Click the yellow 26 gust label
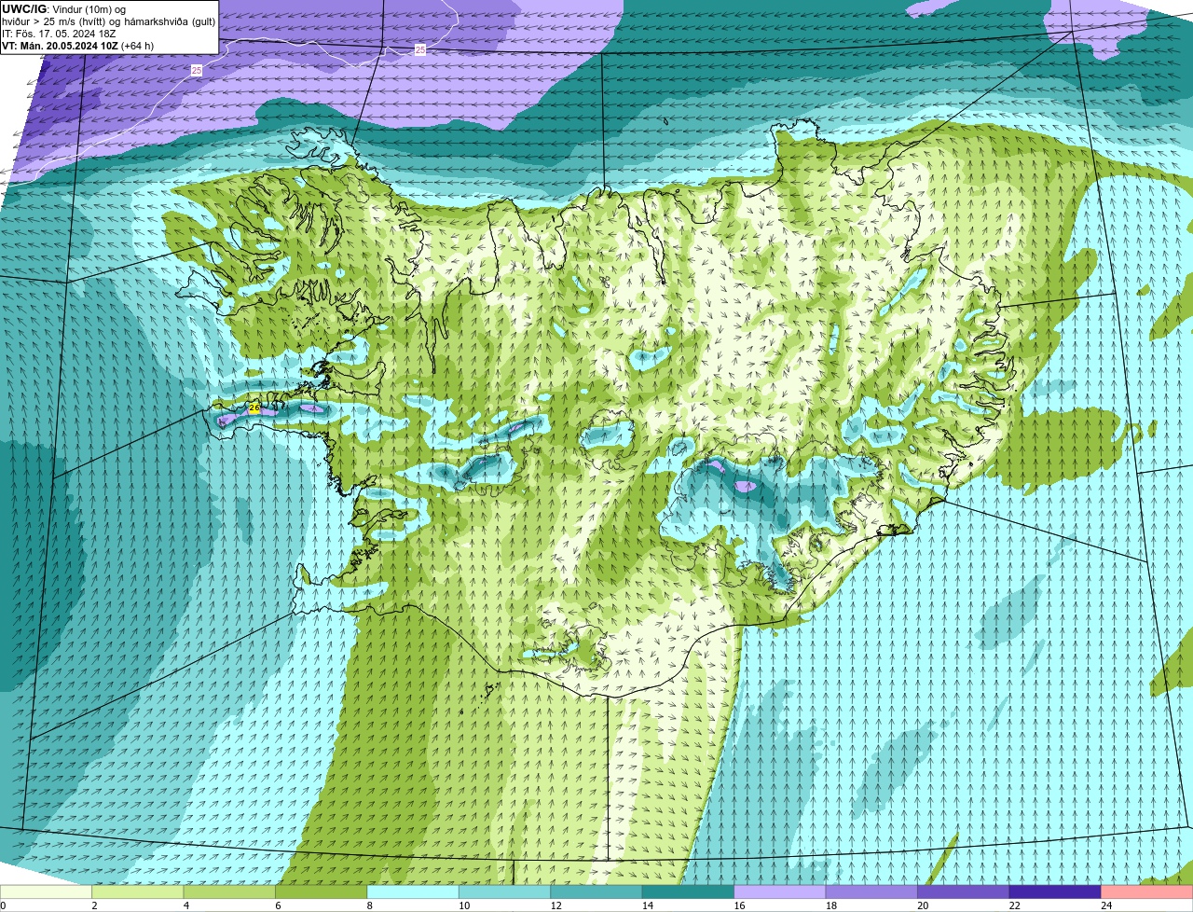1193x912 pixels. pos(254,408)
